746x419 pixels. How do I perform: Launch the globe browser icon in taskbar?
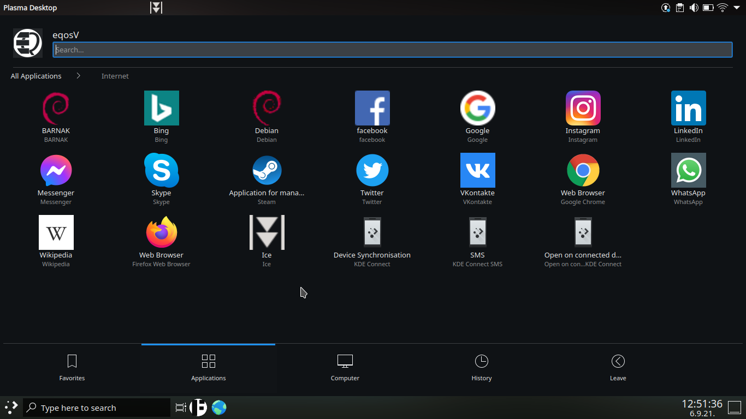[219, 408]
